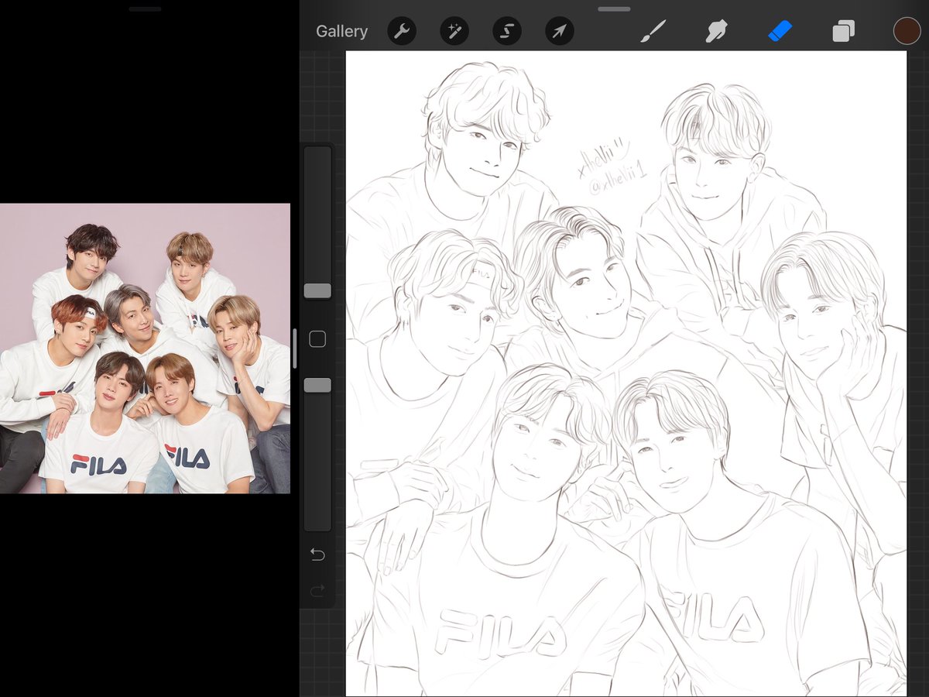Redo the last undone stroke
The image size is (929, 697).
pyautogui.click(x=317, y=590)
